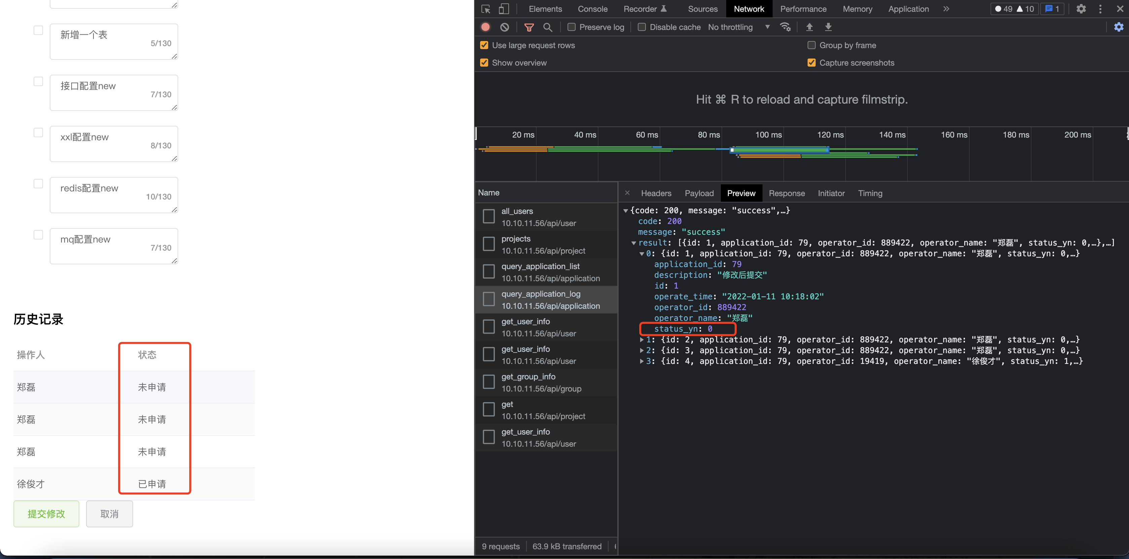Open the Memory tab
Viewport: 1129px width, 559px height.
point(857,9)
